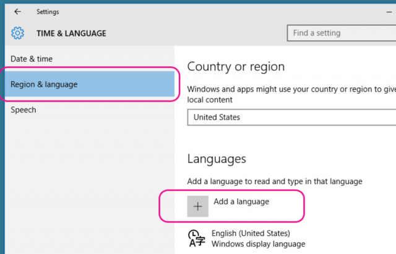The height and width of the screenshot is (254, 396).
Task: Click the plus icon to add language
Action: coord(198,207)
